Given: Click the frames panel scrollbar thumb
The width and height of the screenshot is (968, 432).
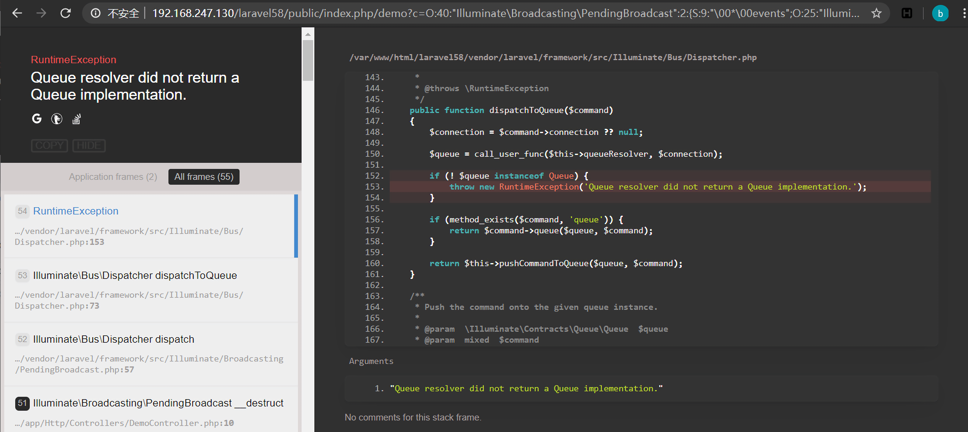Looking at the screenshot, I should point(308,60).
